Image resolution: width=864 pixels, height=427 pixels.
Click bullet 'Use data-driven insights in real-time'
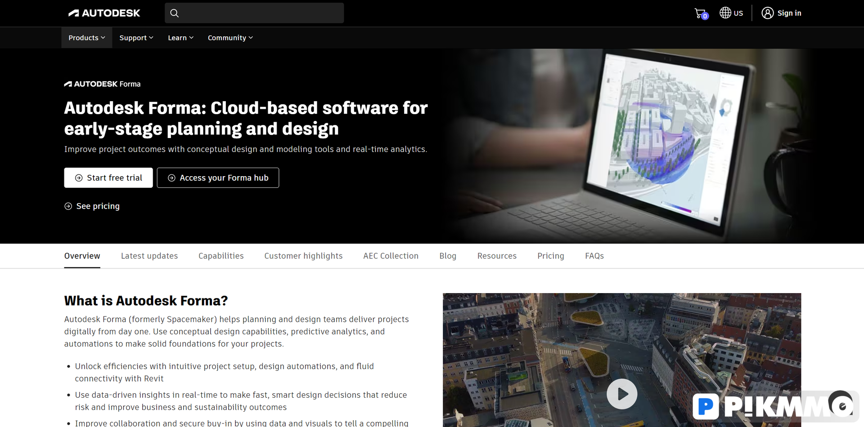point(241,401)
